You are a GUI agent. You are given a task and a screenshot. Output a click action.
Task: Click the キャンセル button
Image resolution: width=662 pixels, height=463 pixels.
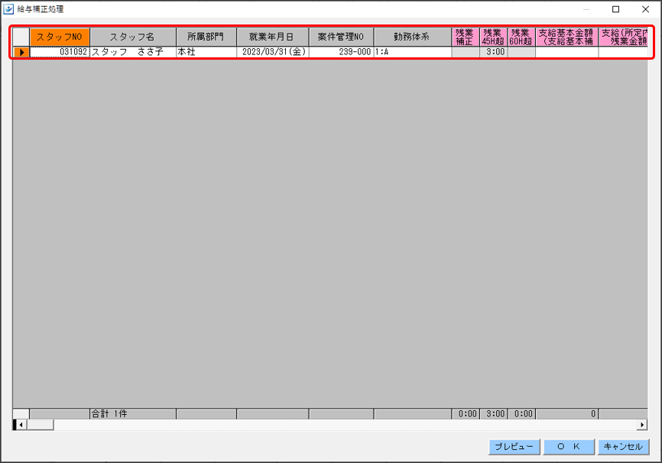pos(623,446)
